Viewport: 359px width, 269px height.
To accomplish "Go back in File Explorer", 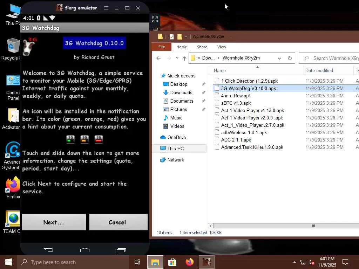I will point(158,58).
